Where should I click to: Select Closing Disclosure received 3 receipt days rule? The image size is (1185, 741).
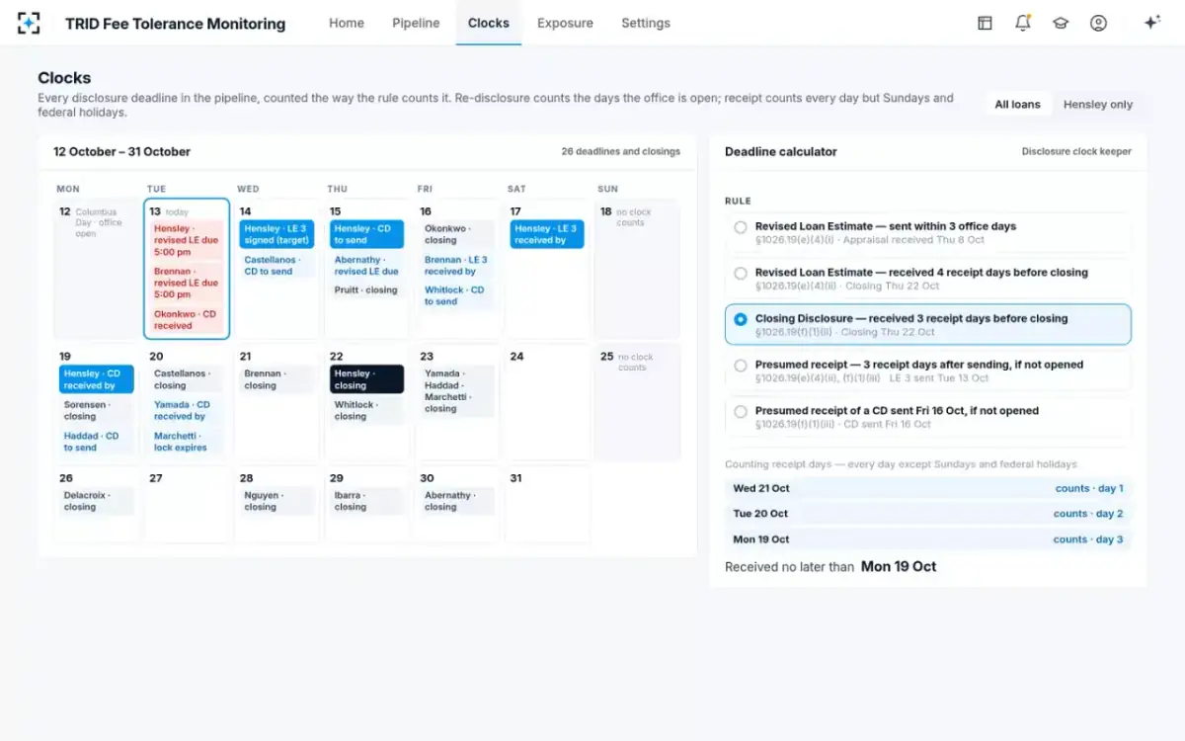click(x=928, y=324)
